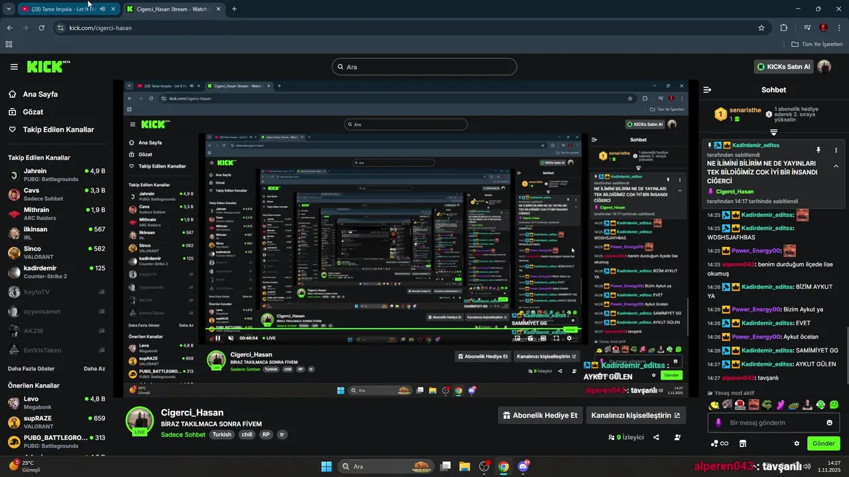This screenshot has height=477, width=849.
Task: Click the KICKs Satın Al button
Action: click(x=783, y=67)
